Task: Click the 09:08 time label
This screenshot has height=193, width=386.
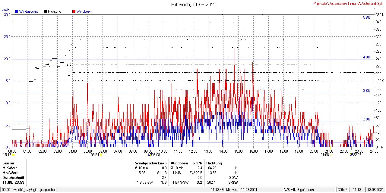Action: coord(156,155)
